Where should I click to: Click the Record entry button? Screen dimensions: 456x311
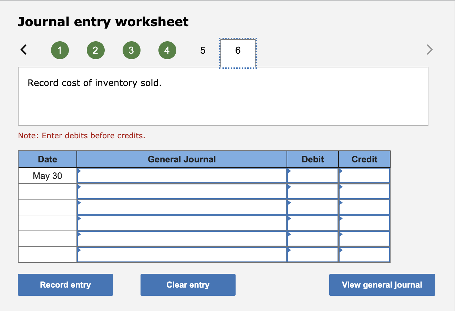65,285
